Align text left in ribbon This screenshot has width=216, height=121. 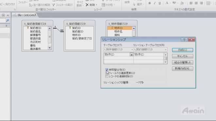[x=191, y=3]
